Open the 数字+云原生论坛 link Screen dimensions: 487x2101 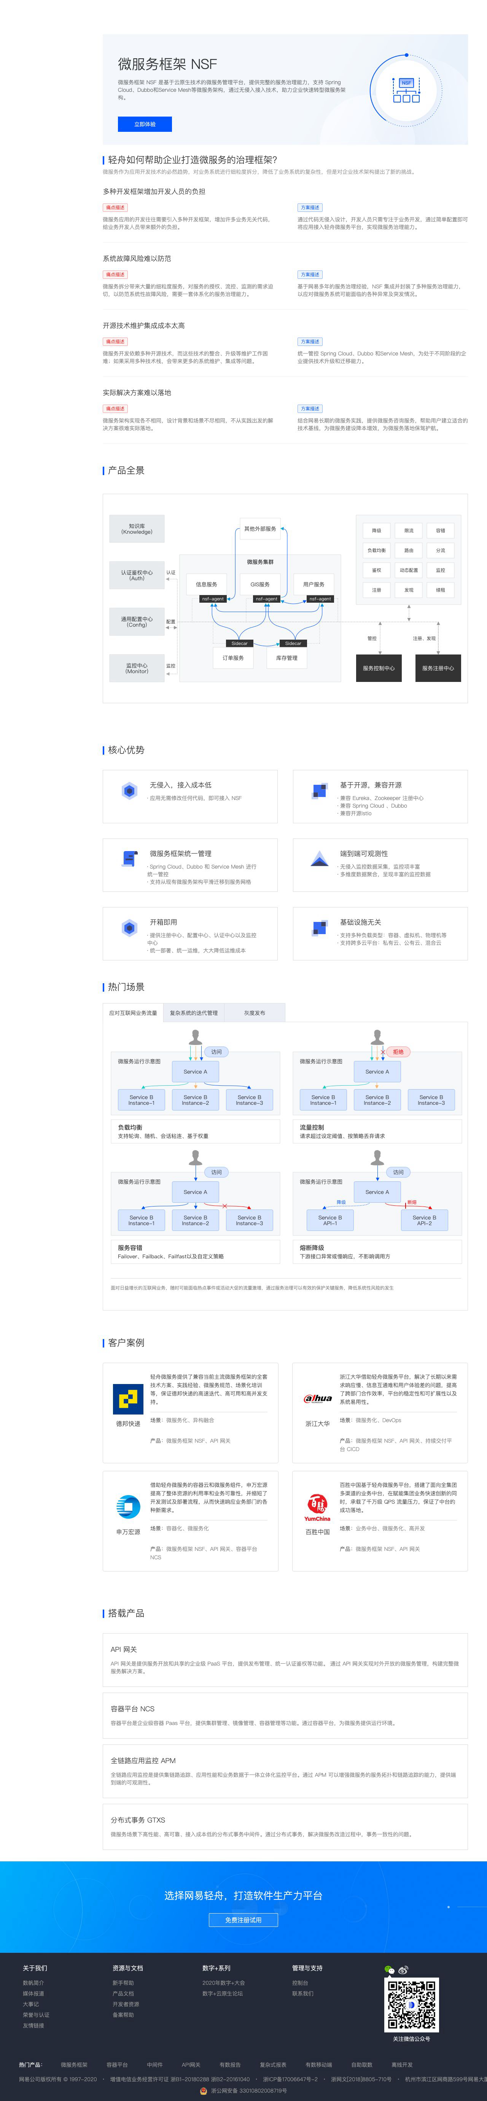[222, 1993]
